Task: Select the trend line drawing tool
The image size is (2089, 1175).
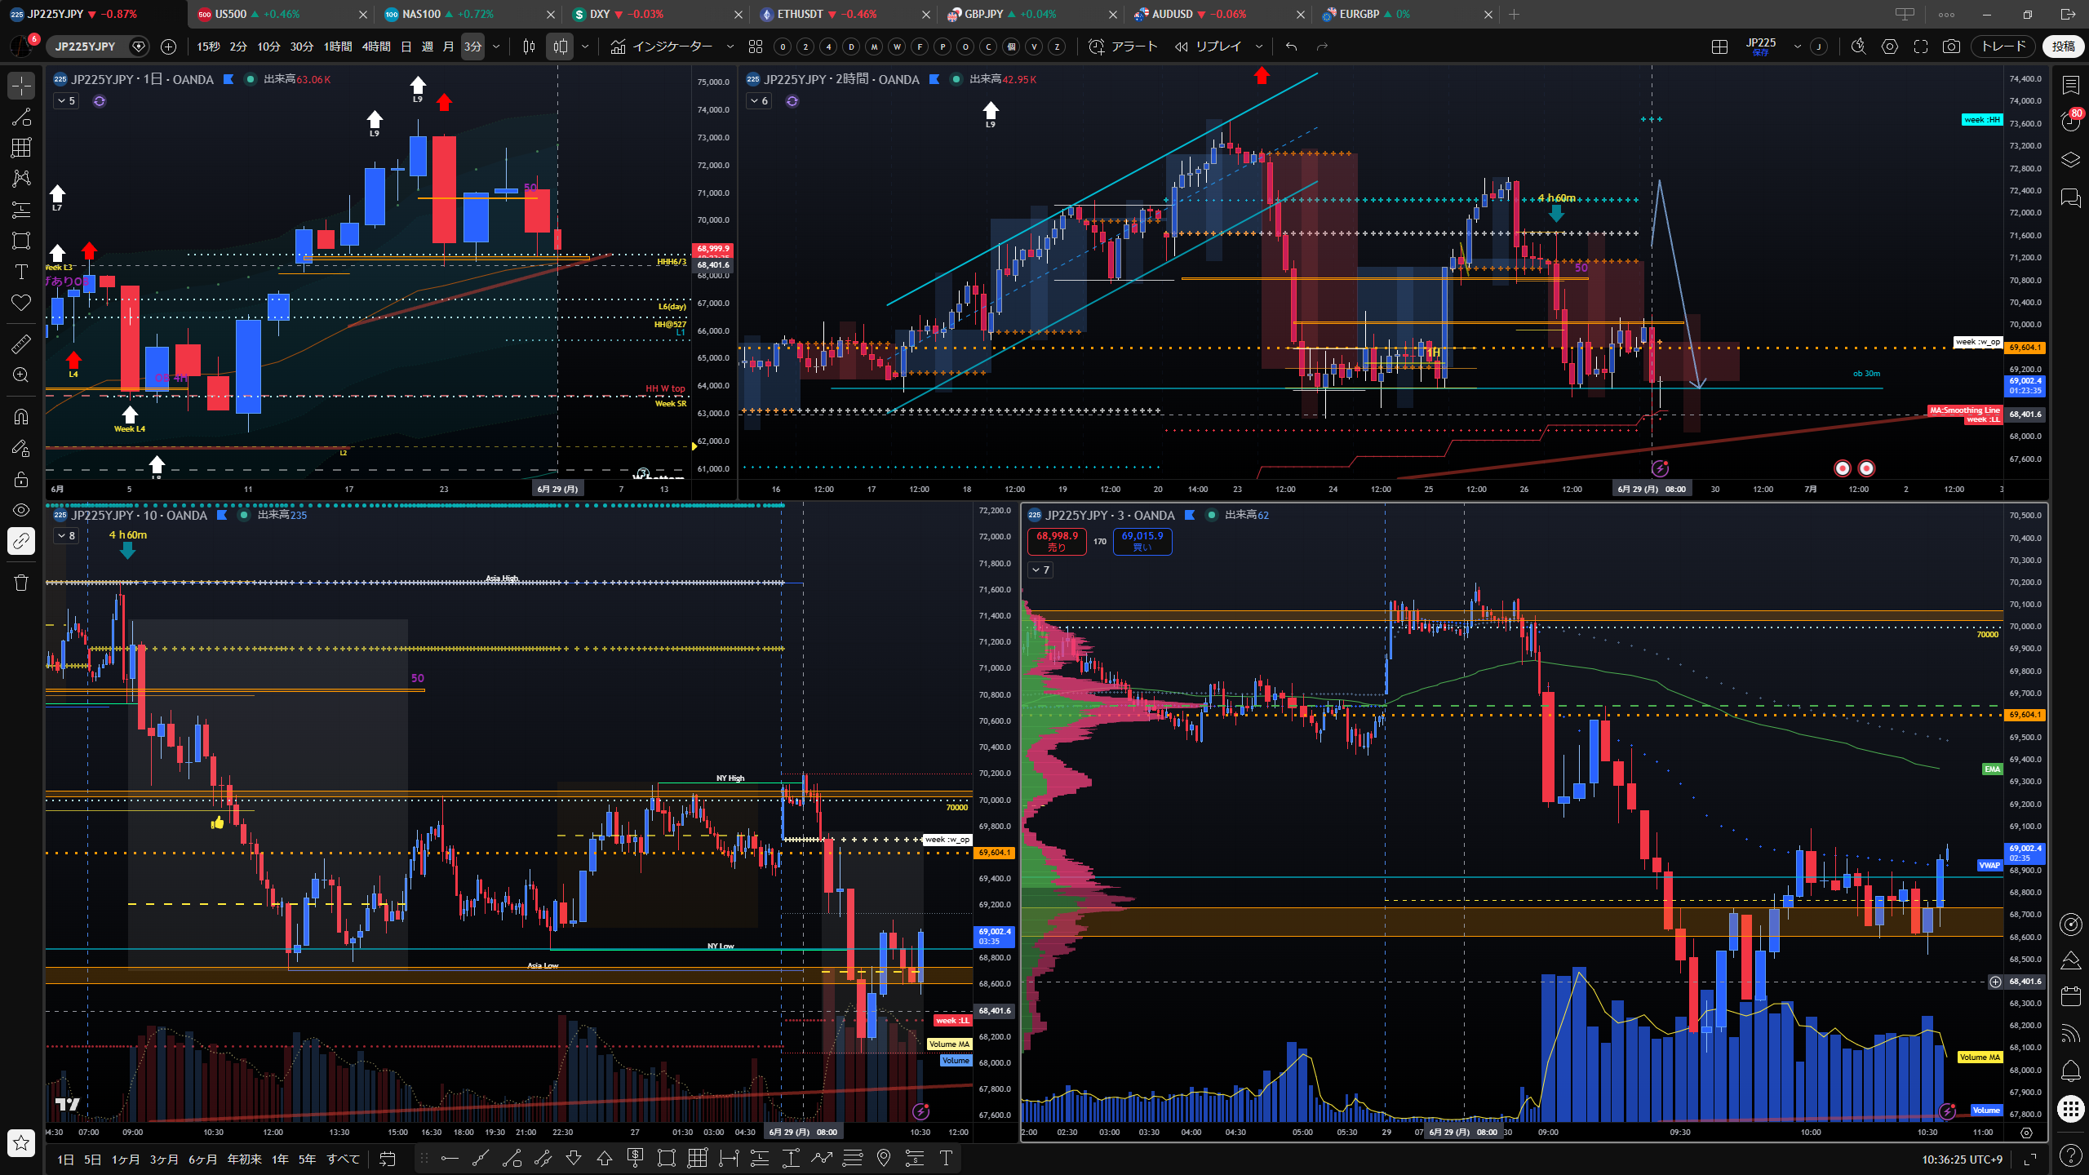Action: coord(21,117)
